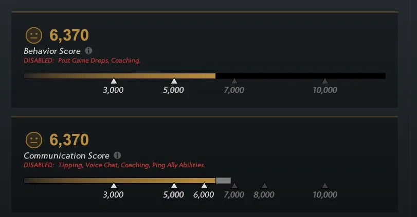Click the red DISABLED Tipping, Voice Chat text
The image size is (417, 217).
pyautogui.click(x=114, y=165)
